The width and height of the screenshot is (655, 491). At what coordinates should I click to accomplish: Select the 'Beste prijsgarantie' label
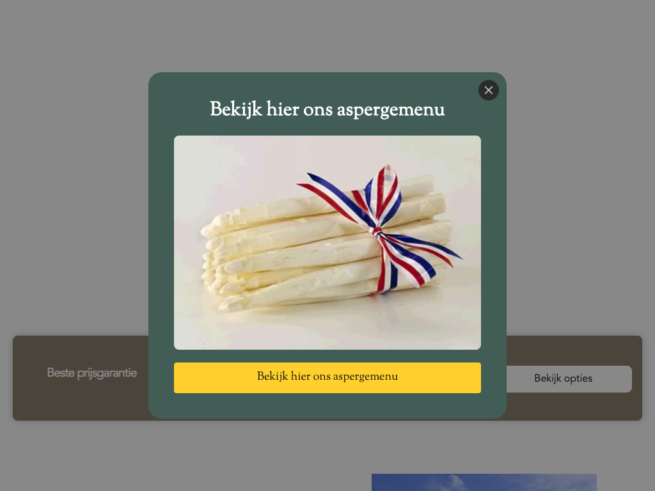(92, 373)
